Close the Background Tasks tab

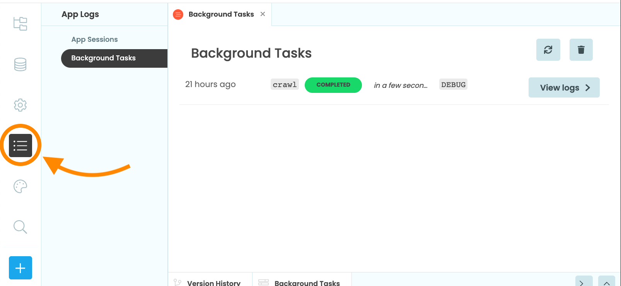coord(263,14)
